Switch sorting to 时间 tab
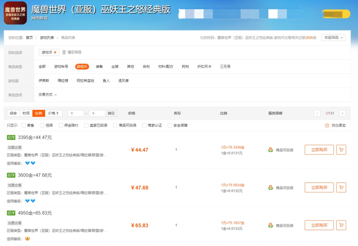The height and width of the screenshot is (246, 358). click(x=26, y=113)
